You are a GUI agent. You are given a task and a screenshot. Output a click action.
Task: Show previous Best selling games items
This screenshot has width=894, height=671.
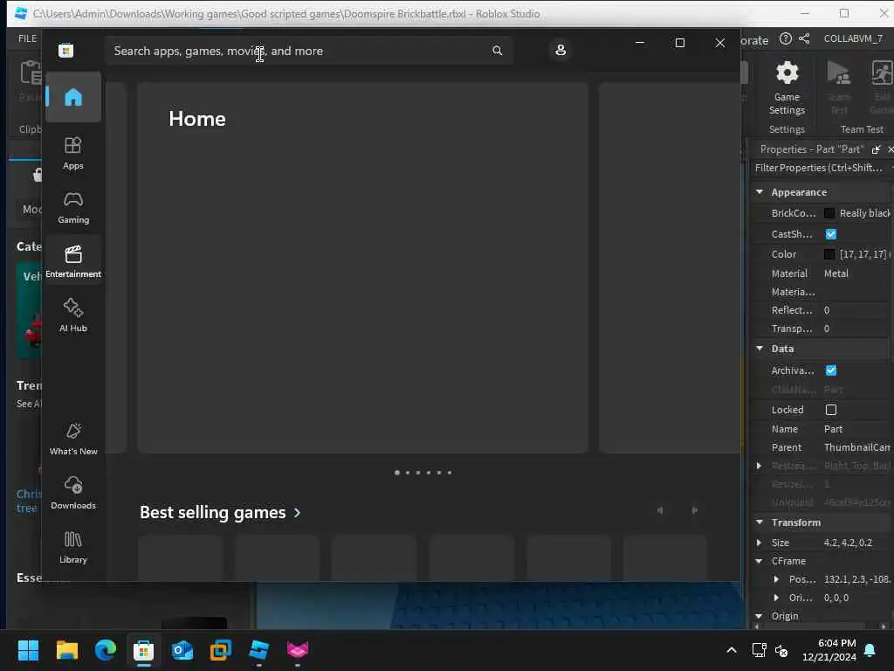(660, 510)
